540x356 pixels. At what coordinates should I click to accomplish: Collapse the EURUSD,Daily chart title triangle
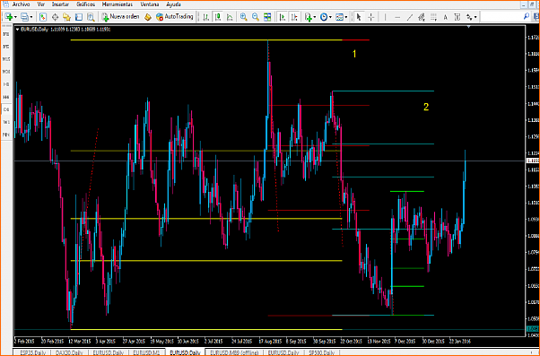pos(18,30)
